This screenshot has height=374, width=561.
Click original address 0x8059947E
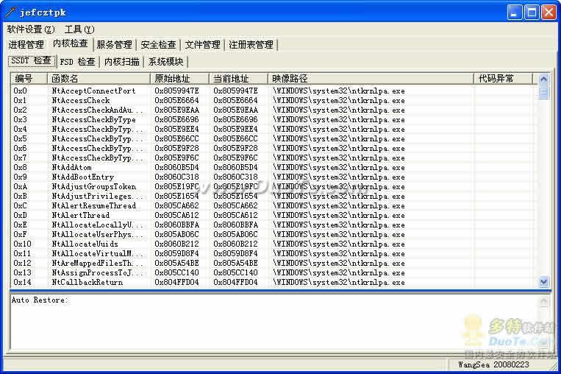(176, 91)
